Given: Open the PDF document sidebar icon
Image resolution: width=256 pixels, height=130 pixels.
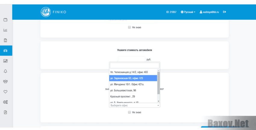Looking at the screenshot, I should pos(5,112).
